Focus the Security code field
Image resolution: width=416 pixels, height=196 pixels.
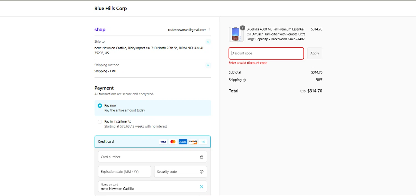[x=181, y=172]
